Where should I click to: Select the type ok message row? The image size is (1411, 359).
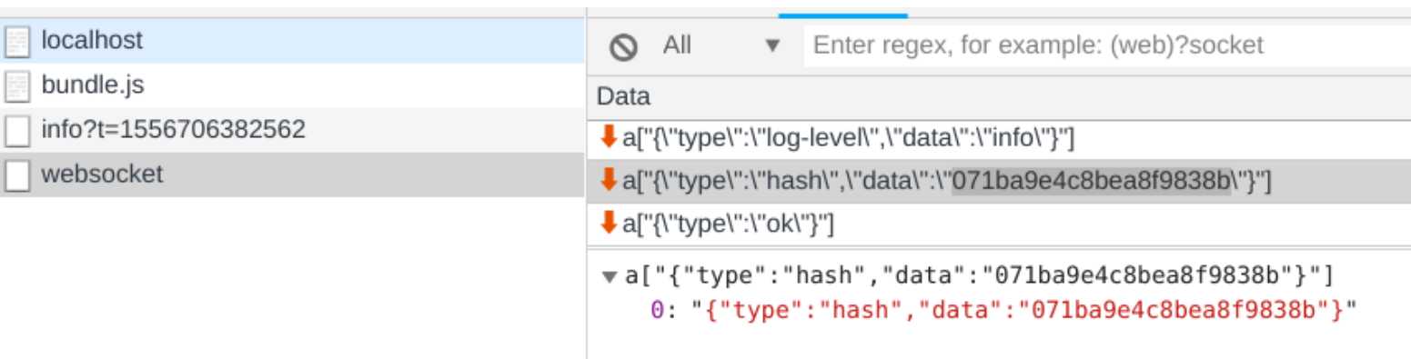pyautogui.click(x=999, y=223)
